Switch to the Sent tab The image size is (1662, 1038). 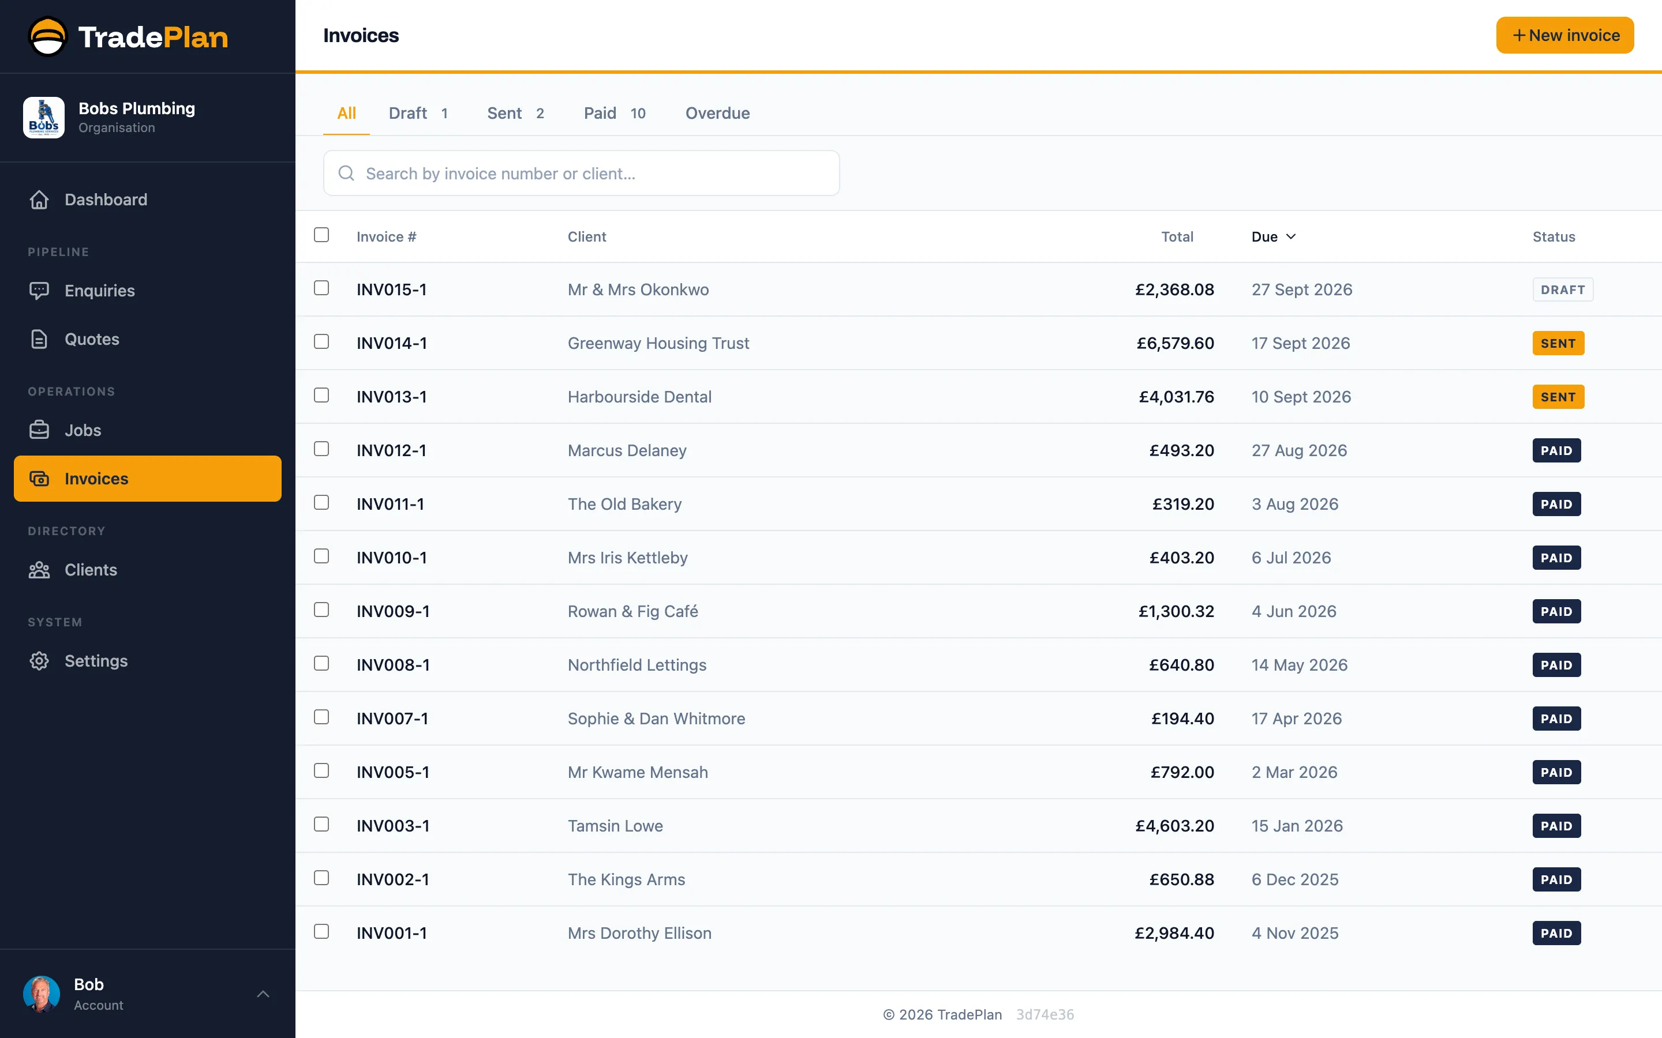tap(516, 113)
